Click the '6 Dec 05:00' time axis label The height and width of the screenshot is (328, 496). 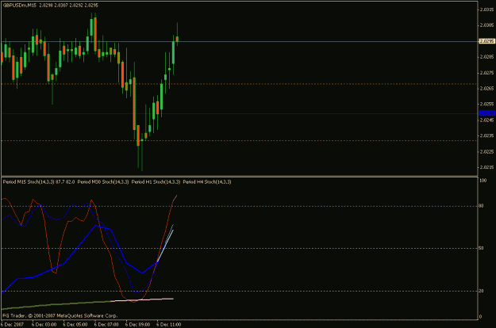[75, 325]
